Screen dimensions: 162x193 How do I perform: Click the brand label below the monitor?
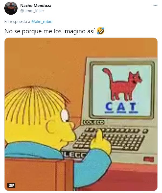[x=94, y=122]
